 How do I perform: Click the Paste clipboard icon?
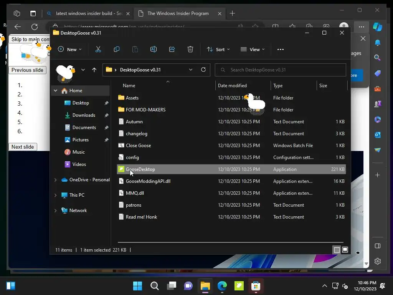[135, 50]
